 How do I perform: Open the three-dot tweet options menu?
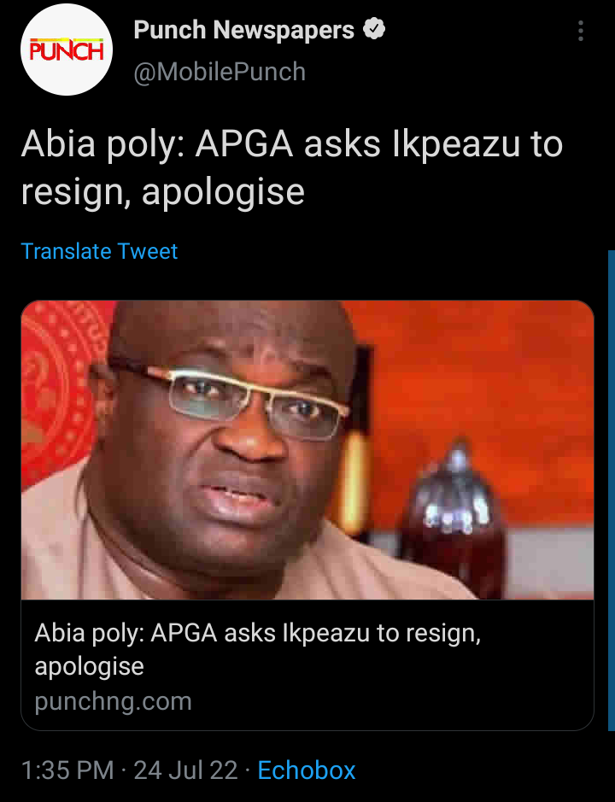(x=580, y=31)
